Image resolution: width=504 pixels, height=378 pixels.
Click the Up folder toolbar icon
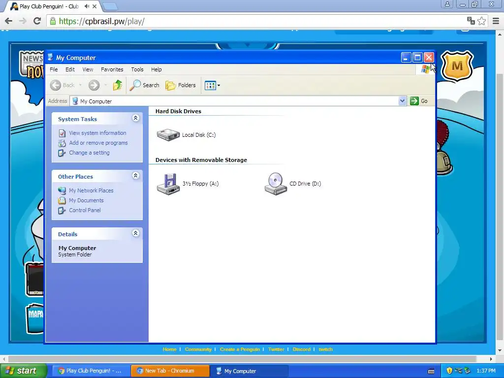click(118, 85)
